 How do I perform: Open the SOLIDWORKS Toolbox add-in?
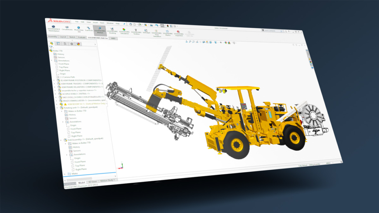[x=135, y=30]
